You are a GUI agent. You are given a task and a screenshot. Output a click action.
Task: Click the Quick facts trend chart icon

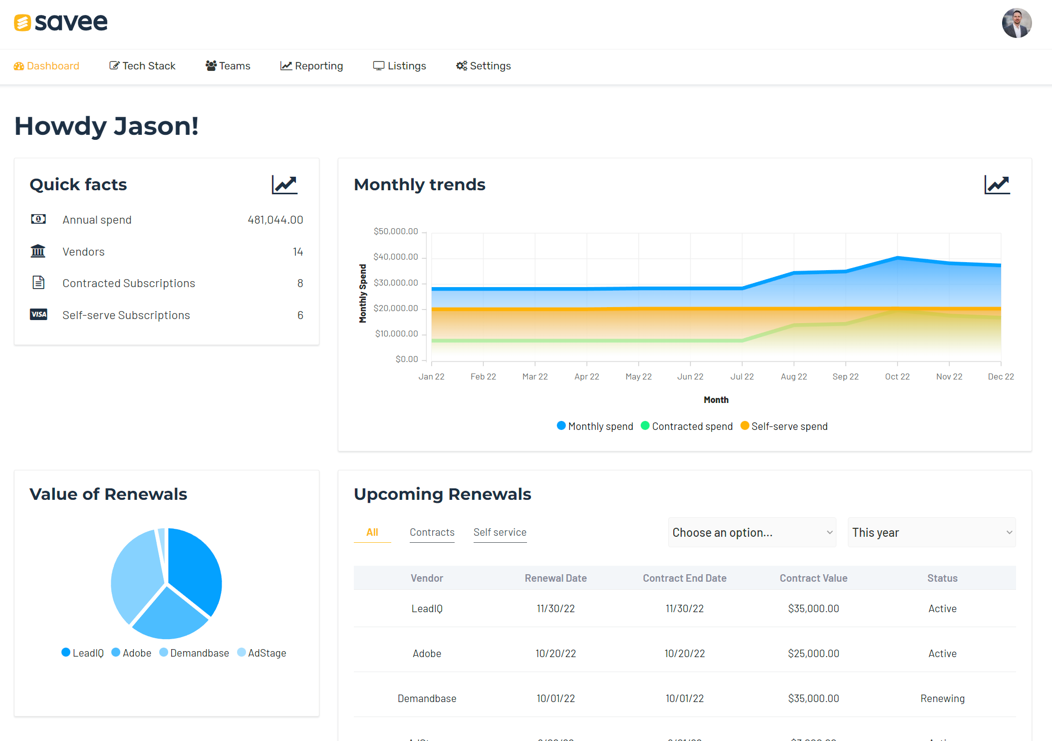284,185
